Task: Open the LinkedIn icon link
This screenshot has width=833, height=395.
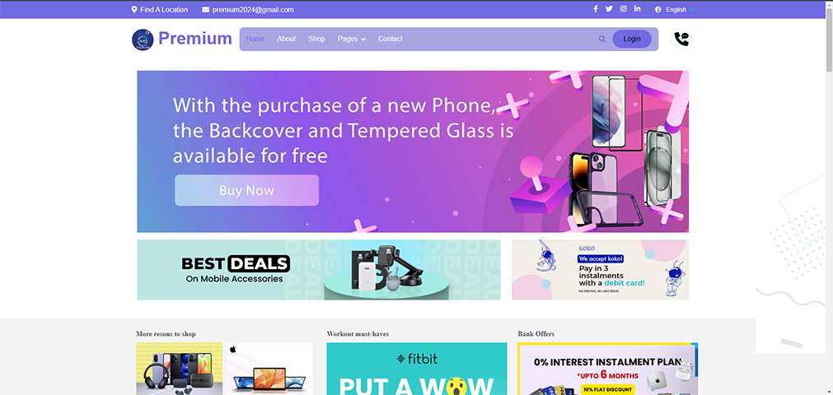Action: coord(637,9)
